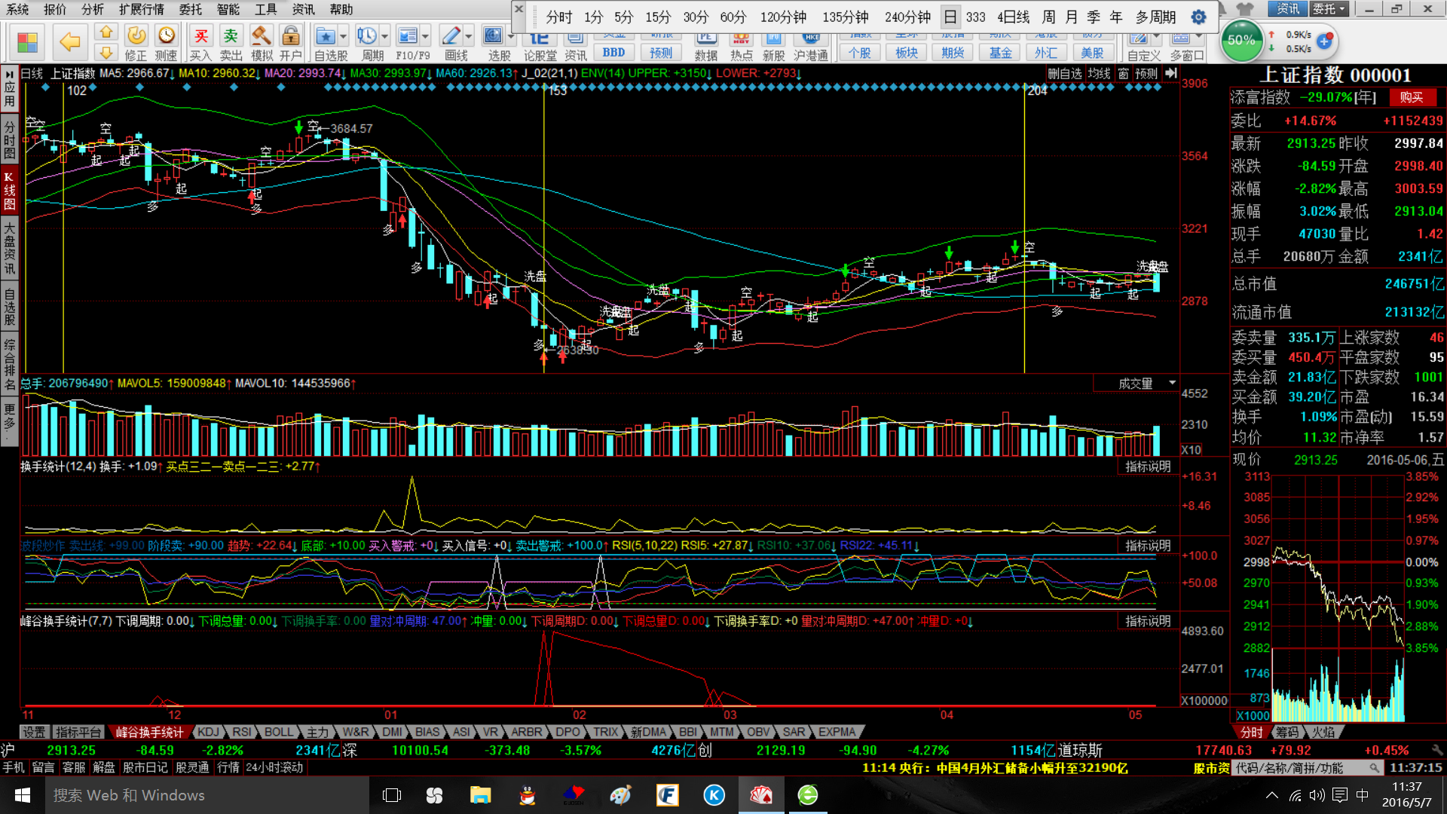
Task: Click the 开户 open account lock icon
Action: coord(290,35)
